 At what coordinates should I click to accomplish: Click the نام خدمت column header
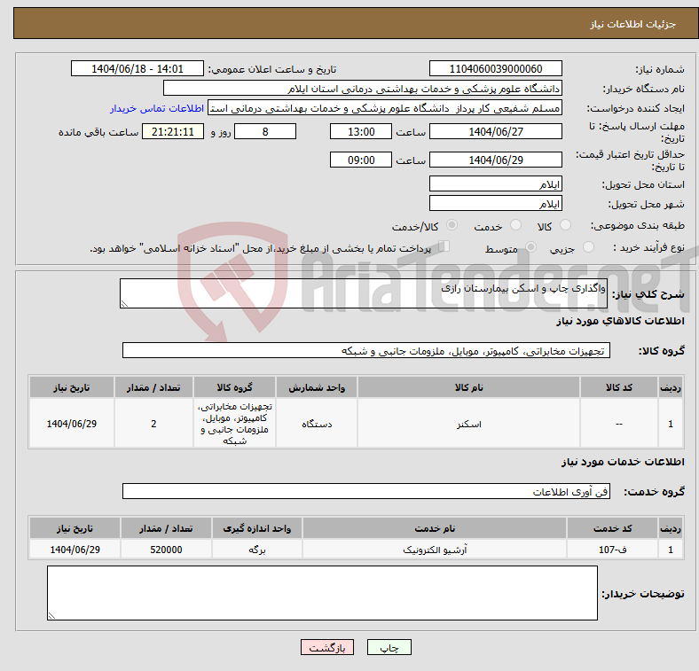click(x=435, y=528)
